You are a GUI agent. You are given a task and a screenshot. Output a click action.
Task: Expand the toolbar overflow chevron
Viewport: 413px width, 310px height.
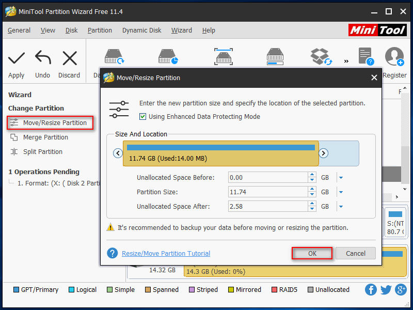(346, 61)
